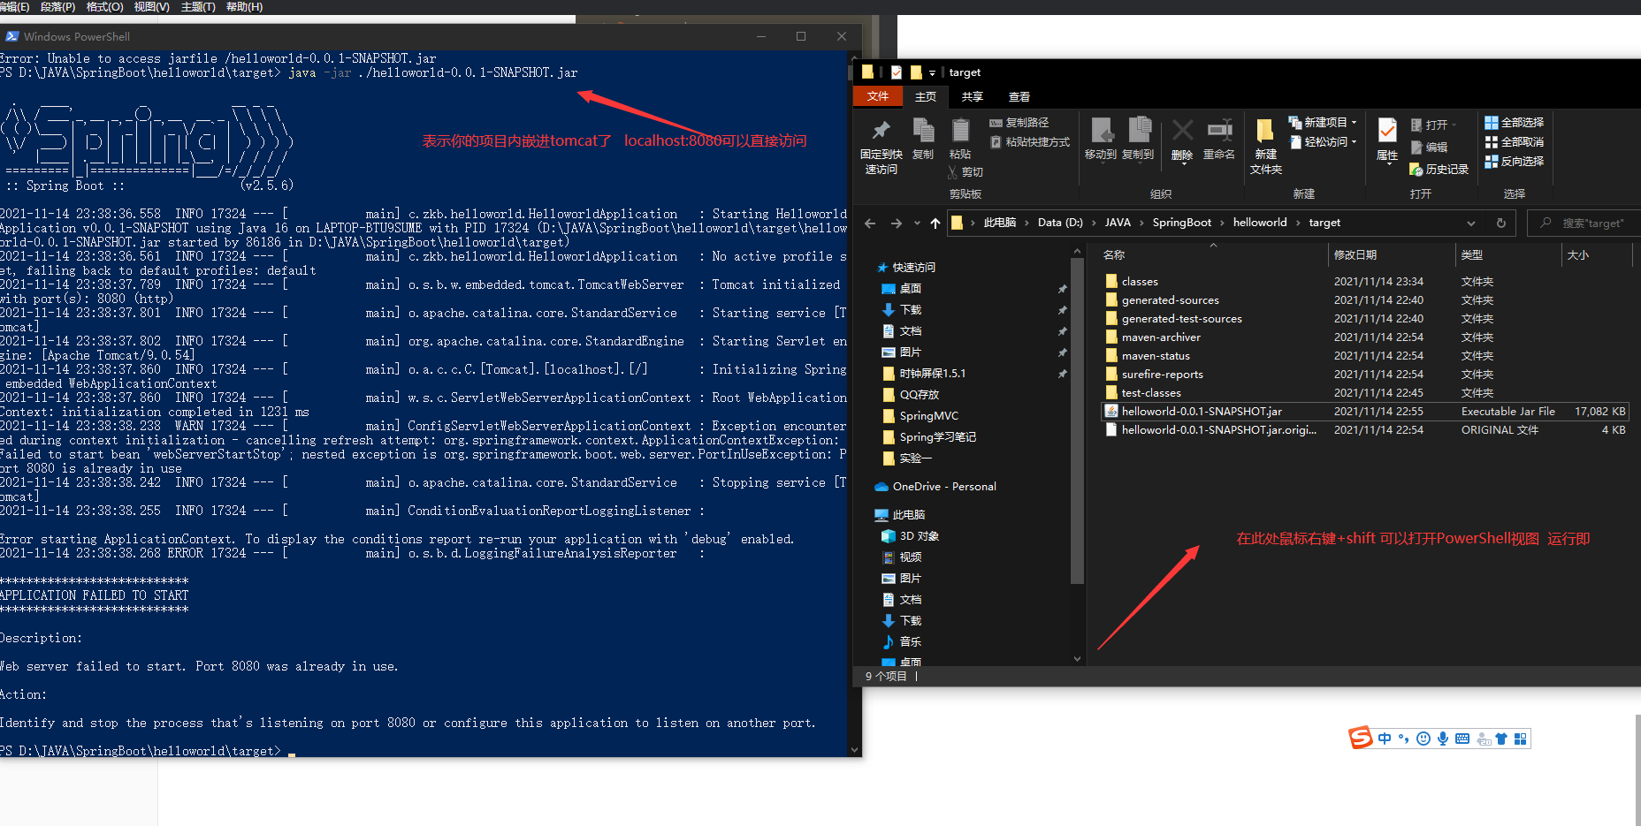Viewport: 1641px width, 826px height.
Task: Open Sogou skin (shirt) icon
Action: tap(1501, 739)
